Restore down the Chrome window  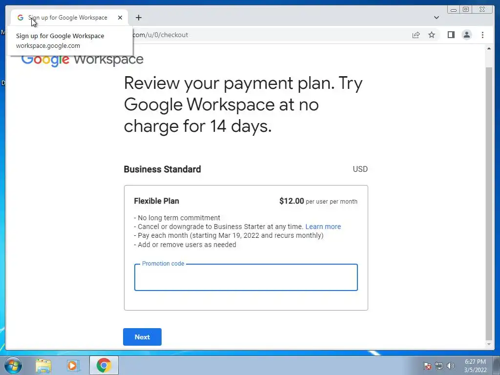465,10
